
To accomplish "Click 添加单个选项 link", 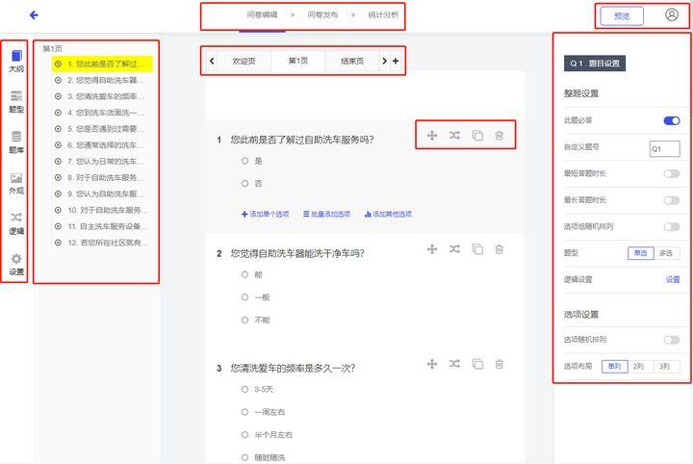I will tap(266, 214).
